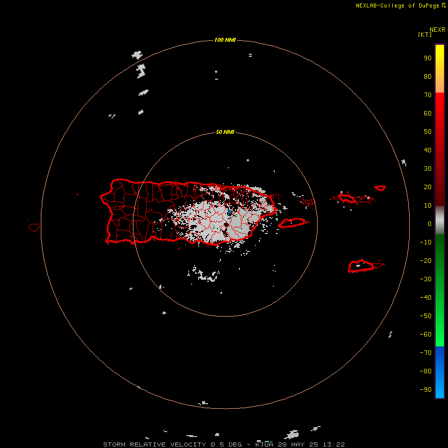Click the 100 NMI range ring label
Viewport: 448px width, 448px height.
point(225,40)
